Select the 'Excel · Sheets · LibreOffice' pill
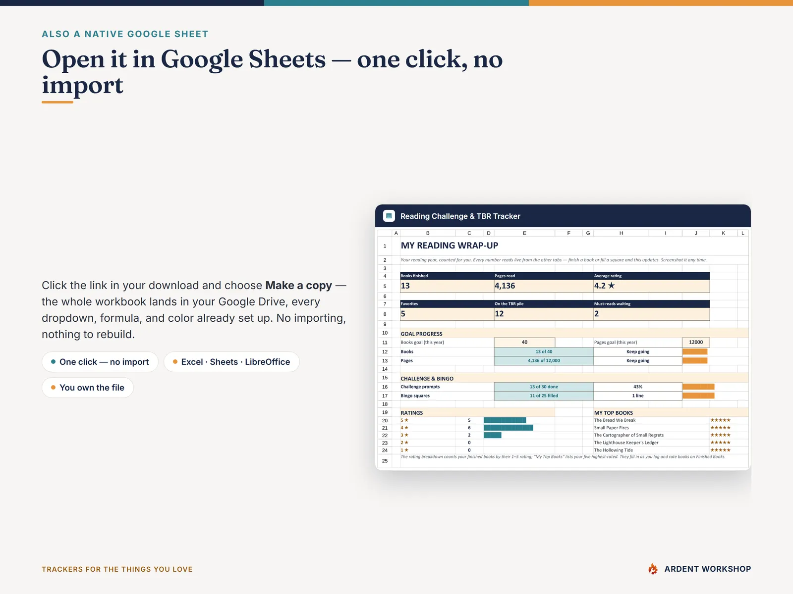 [x=231, y=362]
